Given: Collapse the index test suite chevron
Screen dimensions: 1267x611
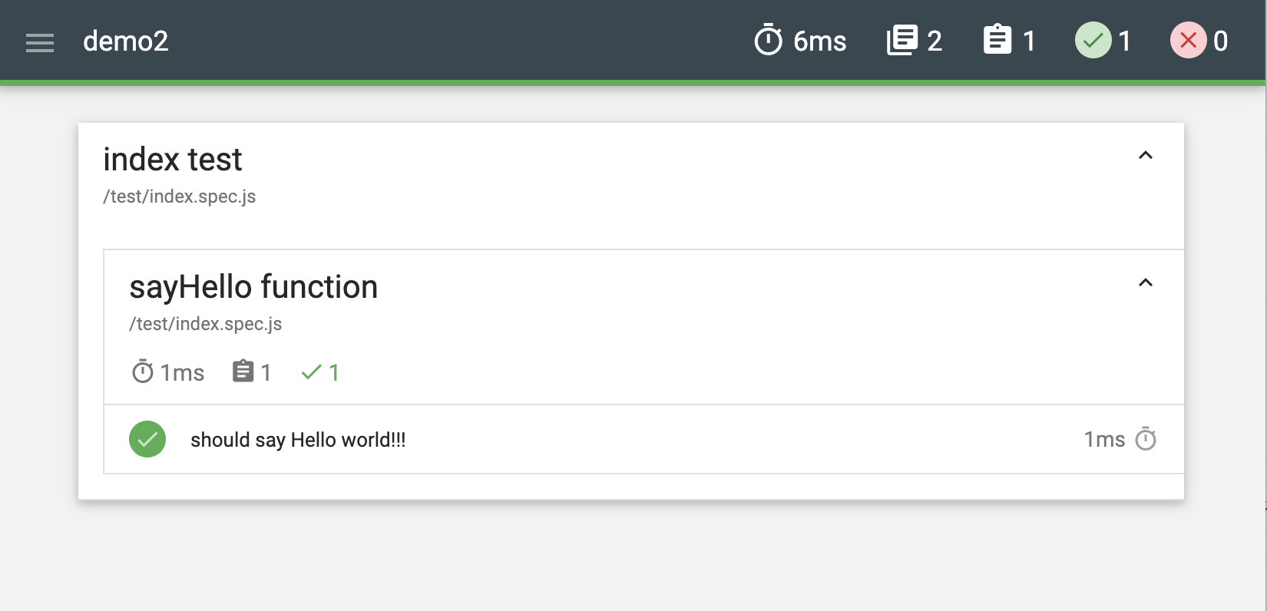Looking at the screenshot, I should point(1145,155).
